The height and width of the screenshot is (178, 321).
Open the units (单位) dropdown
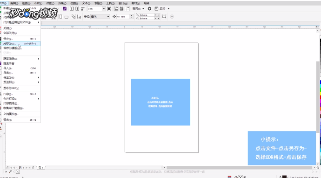click(100, 17)
